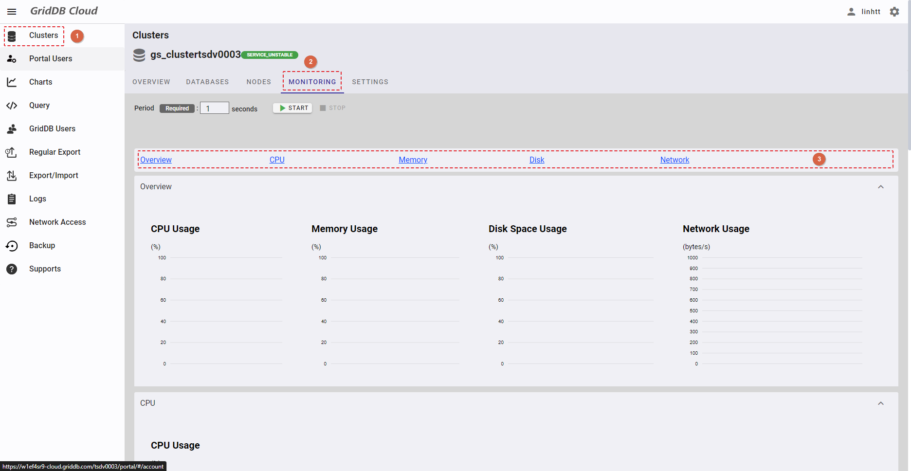Image resolution: width=911 pixels, height=471 pixels.
Task: Go to Charts page
Action: coord(40,82)
